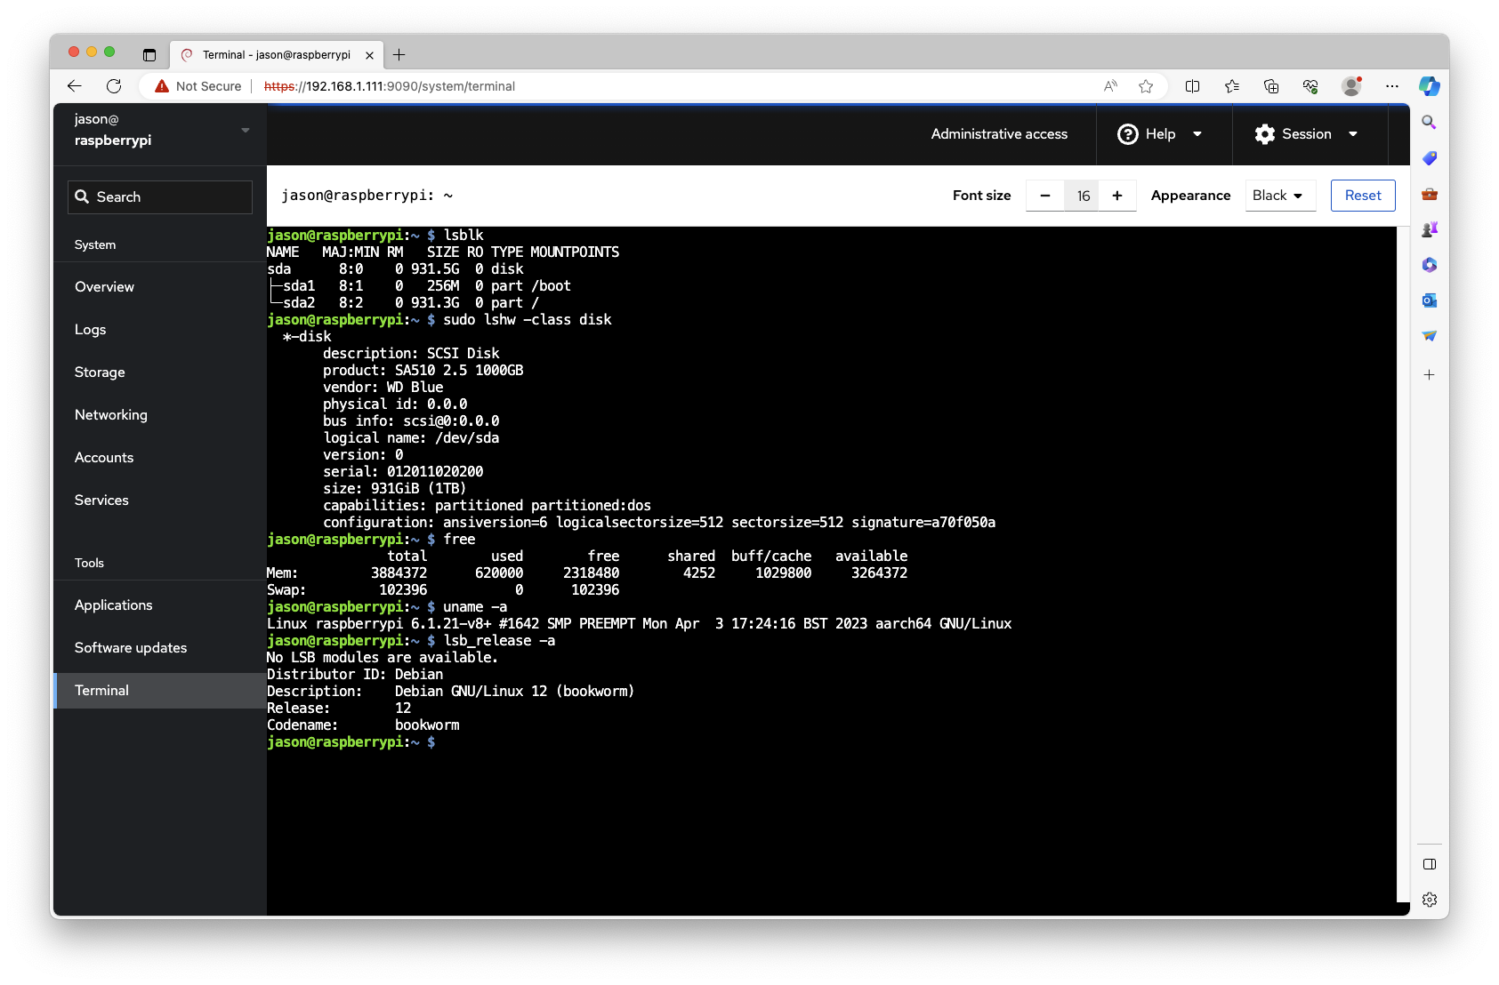
Task: Open Edge sidebar settings gear
Action: (x=1429, y=900)
